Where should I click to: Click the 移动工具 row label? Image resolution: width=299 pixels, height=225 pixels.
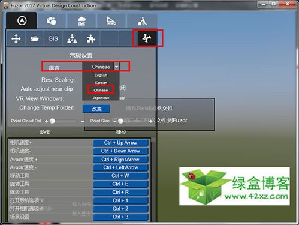(x=19, y=176)
